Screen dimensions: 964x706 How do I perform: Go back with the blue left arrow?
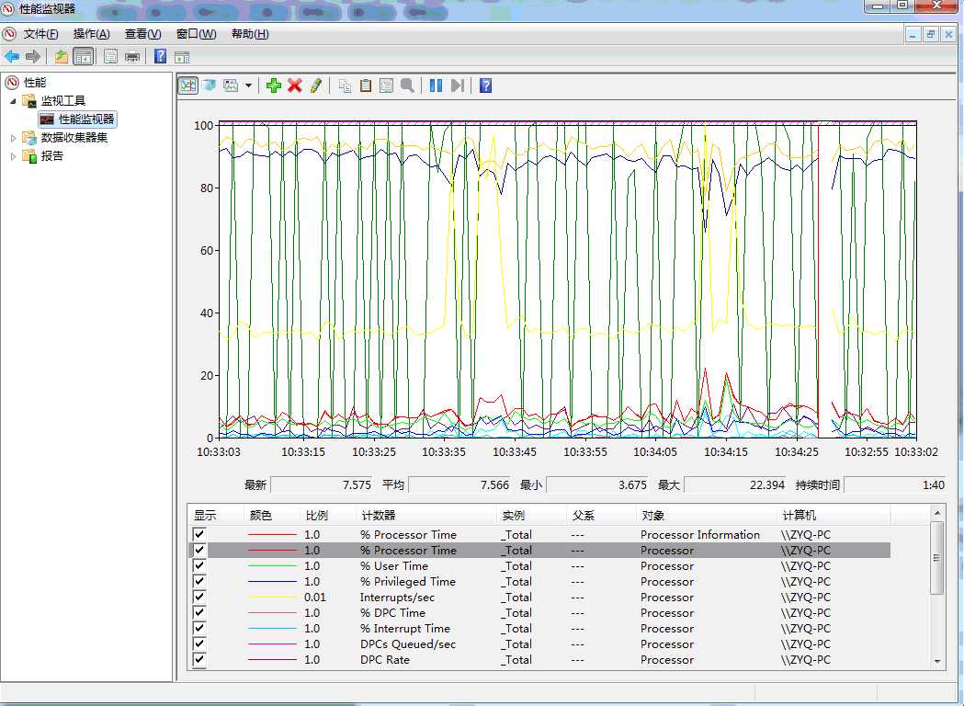click(x=12, y=57)
